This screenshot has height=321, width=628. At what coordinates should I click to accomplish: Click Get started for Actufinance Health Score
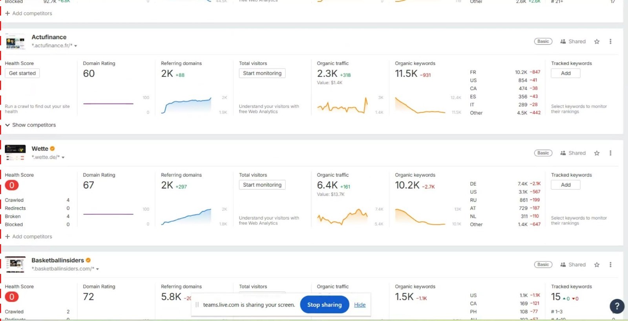point(22,73)
